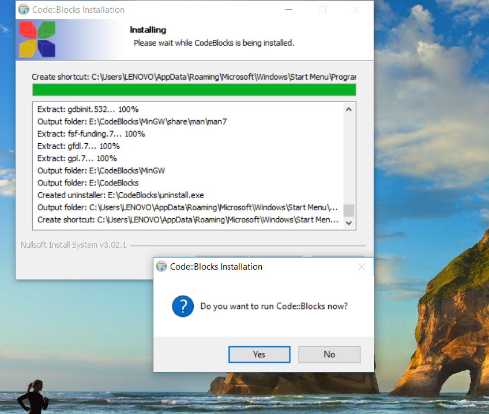Select last log line 'Create shortcut: C:\Users...'
This screenshot has height=414, width=489.
(188, 220)
